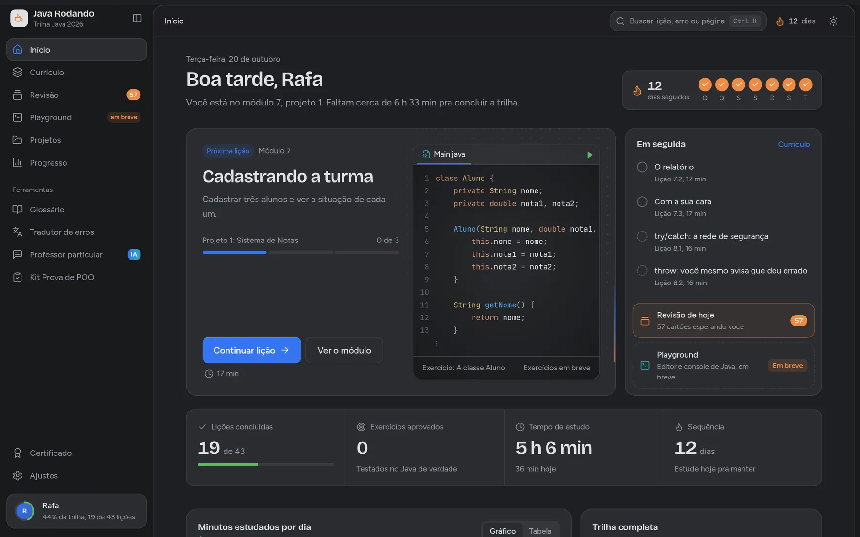This screenshot has width=860, height=537.
Task: Expand truncated code ellipsis in editor
Action: (436, 343)
